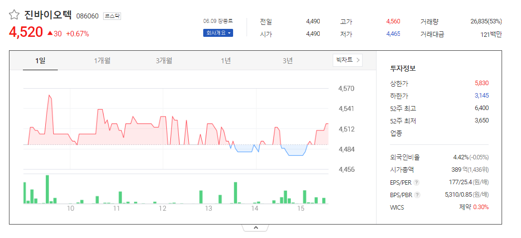The height and width of the screenshot is (238, 521).
Task: Select the 1일 chart tab
Action: point(40,61)
